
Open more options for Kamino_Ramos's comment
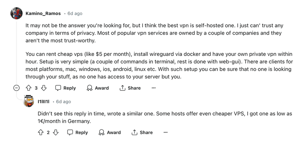pyautogui.click(x=154, y=88)
